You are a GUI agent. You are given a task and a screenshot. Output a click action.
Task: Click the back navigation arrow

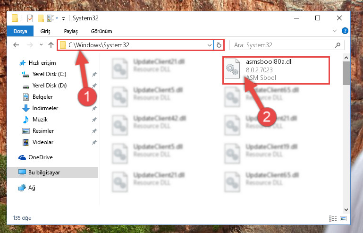click(16, 45)
